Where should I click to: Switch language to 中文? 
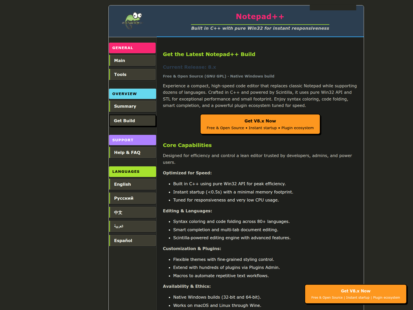pos(132,212)
